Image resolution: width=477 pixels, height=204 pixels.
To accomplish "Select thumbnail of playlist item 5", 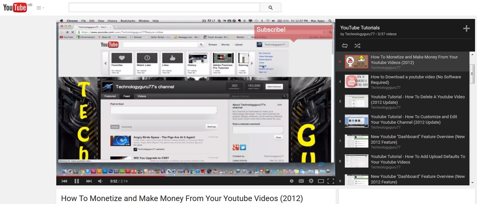I will [x=357, y=102].
